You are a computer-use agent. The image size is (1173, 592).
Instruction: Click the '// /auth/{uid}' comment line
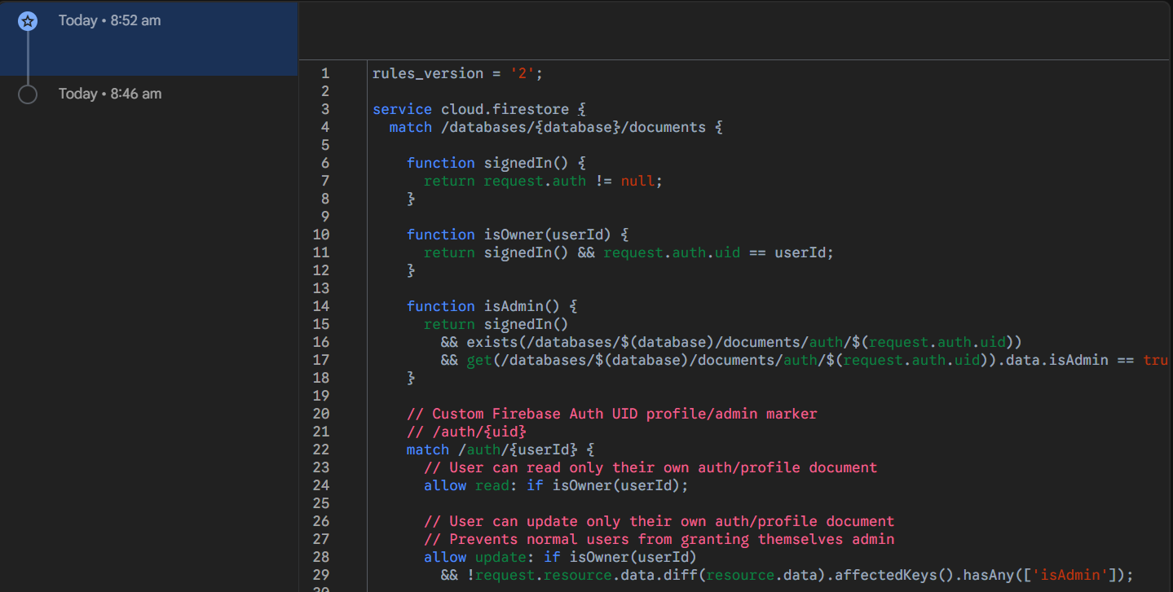coord(466,432)
